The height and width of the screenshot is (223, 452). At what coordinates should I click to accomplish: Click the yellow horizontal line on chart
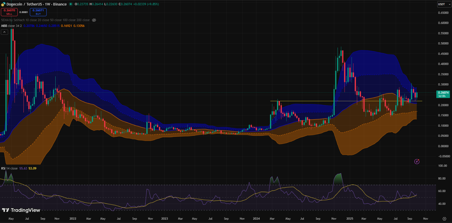click(x=319, y=101)
